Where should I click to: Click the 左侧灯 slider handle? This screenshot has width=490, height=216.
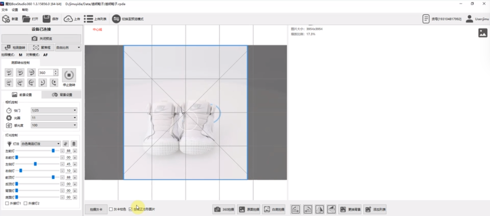point(35,164)
